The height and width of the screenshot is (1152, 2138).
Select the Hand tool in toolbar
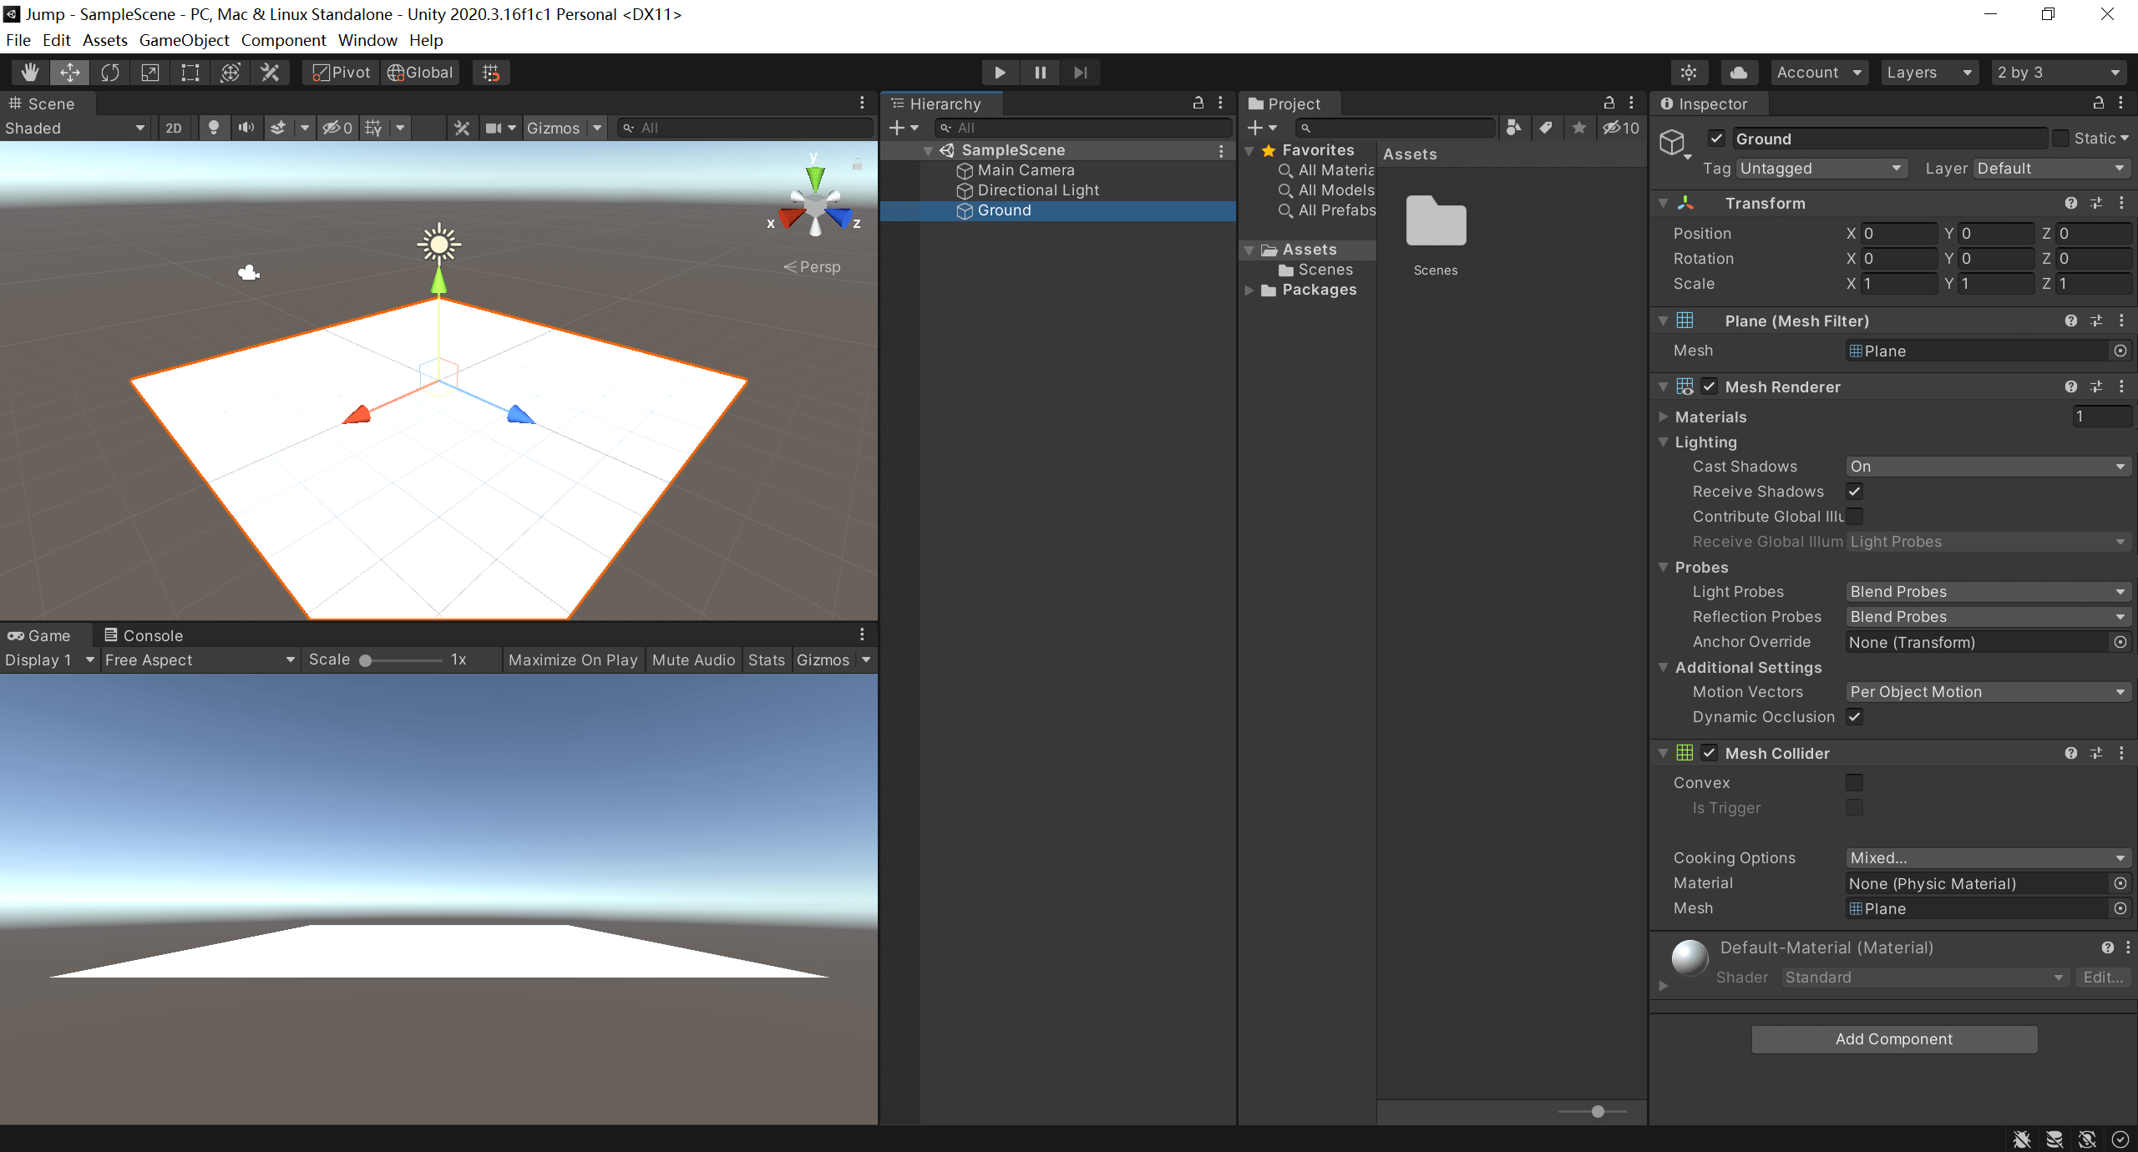[30, 73]
